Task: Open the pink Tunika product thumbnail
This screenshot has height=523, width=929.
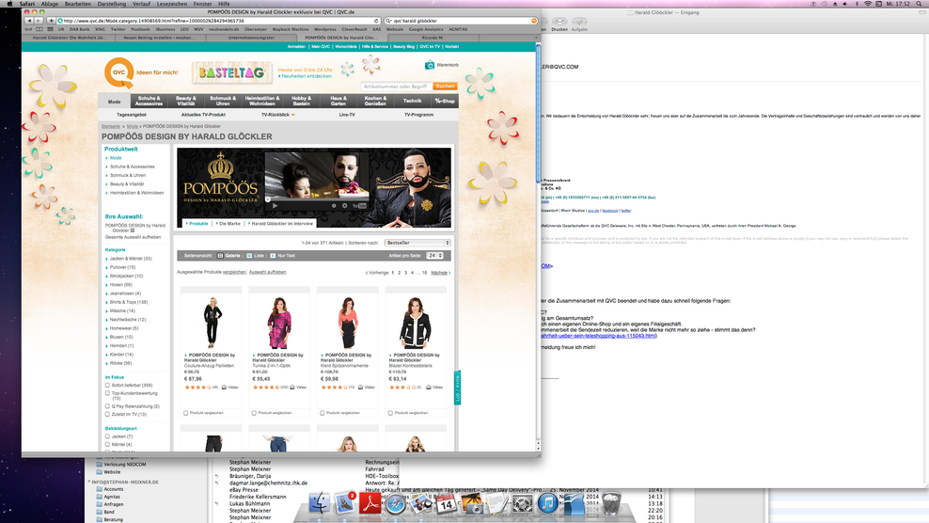Action: 279,323
